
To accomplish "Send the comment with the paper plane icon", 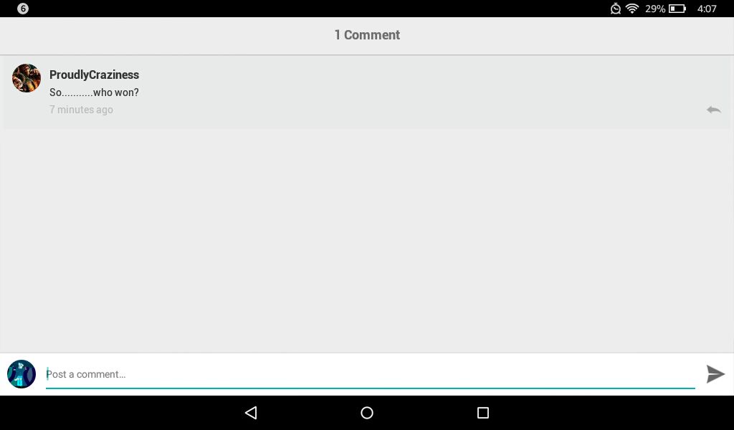I will click(715, 374).
